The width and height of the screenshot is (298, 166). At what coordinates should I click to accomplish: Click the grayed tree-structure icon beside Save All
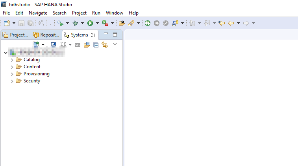click(41, 23)
